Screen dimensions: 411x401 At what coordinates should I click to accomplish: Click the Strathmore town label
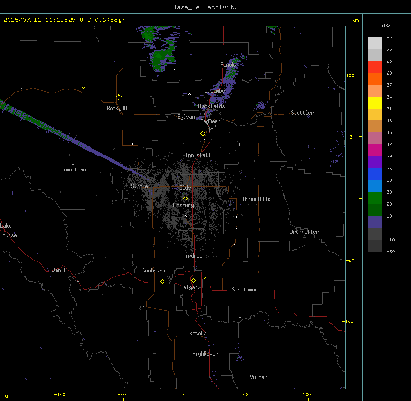click(246, 290)
